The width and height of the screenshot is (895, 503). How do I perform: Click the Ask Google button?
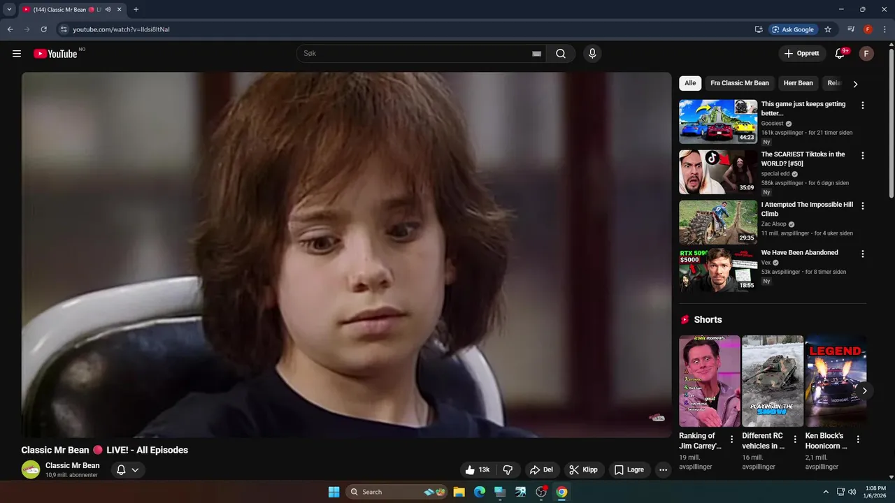point(793,29)
